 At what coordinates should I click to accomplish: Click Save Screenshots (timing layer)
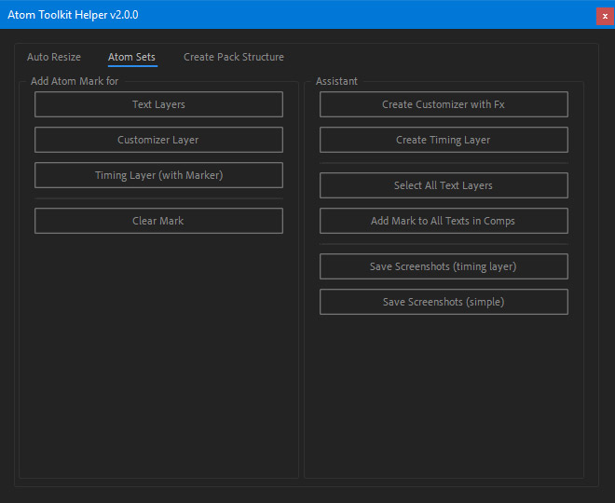(444, 266)
